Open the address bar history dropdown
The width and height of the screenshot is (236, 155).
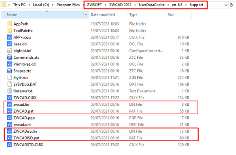click(226, 5)
